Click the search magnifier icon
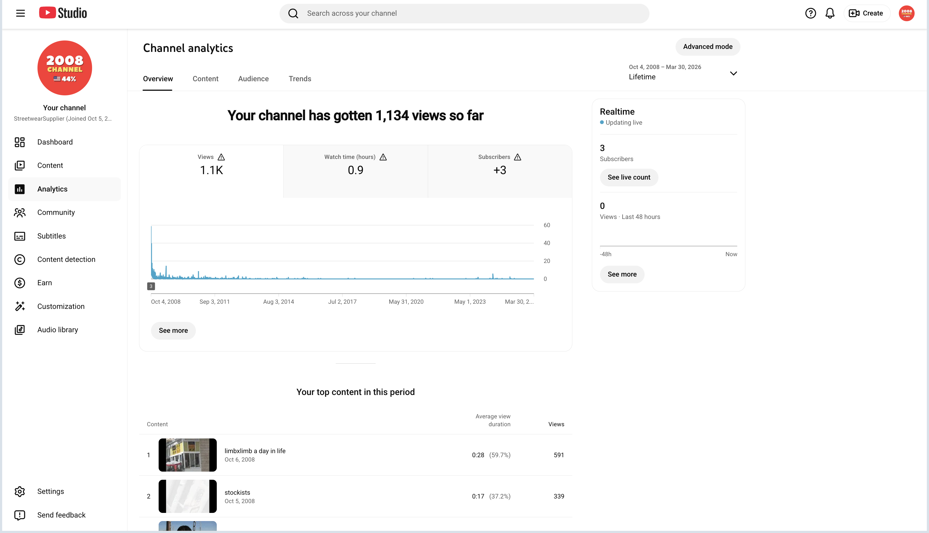The width and height of the screenshot is (929, 533). 293,14
